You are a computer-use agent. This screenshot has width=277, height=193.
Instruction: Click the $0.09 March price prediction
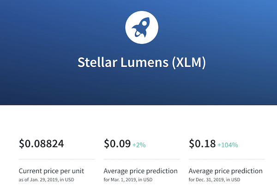pyautogui.click(x=117, y=143)
